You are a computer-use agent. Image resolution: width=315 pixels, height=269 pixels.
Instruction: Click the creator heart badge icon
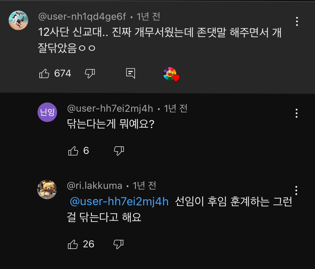[x=171, y=74]
